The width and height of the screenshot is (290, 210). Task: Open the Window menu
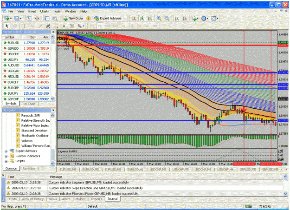[x=70, y=11]
